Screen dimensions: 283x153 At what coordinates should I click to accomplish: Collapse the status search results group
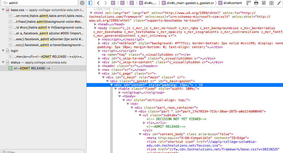(3, 62)
